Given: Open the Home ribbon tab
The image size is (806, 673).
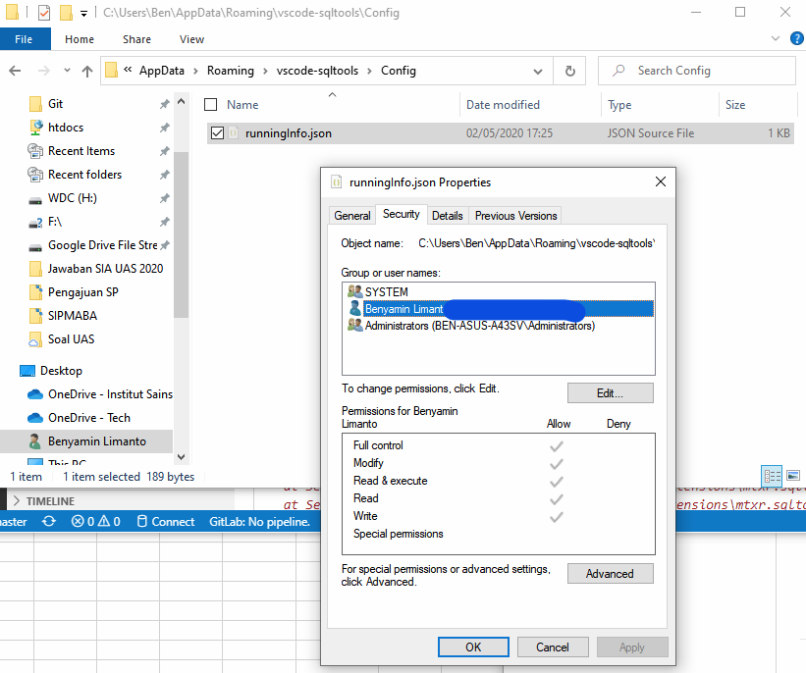Looking at the screenshot, I should coord(79,38).
